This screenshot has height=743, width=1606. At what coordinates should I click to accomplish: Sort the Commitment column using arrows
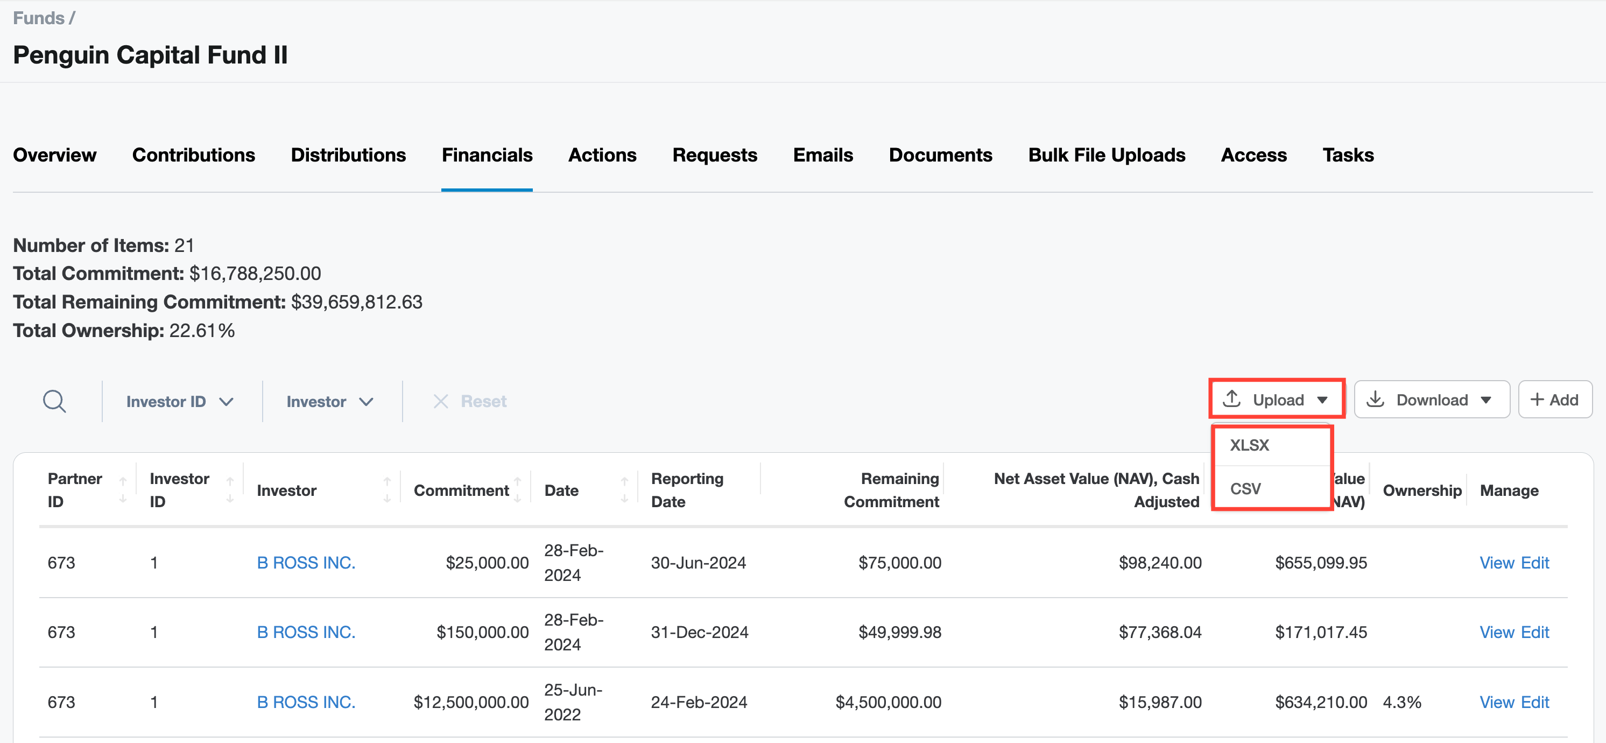pos(517,490)
